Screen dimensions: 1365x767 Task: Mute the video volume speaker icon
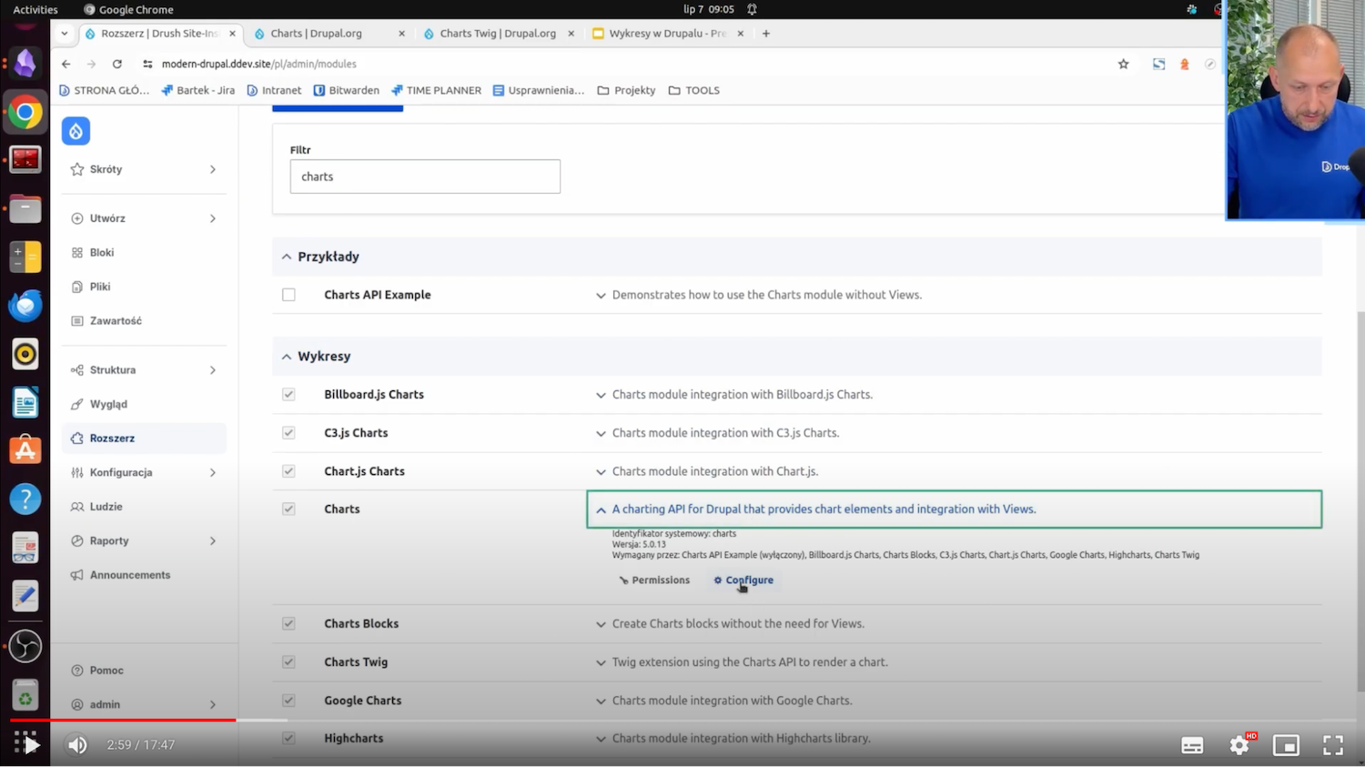point(77,745)
